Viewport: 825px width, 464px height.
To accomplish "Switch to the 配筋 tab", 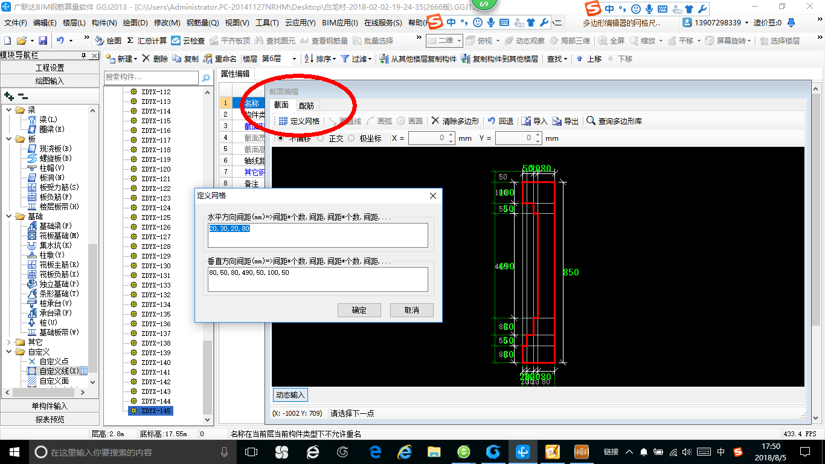I will (x=306, y=105).
